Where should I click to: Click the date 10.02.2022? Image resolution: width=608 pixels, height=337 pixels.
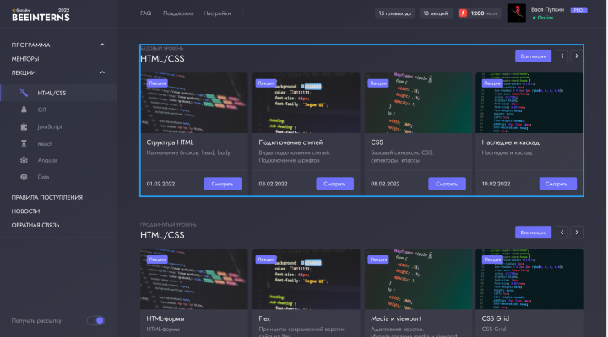coord(496,184)
